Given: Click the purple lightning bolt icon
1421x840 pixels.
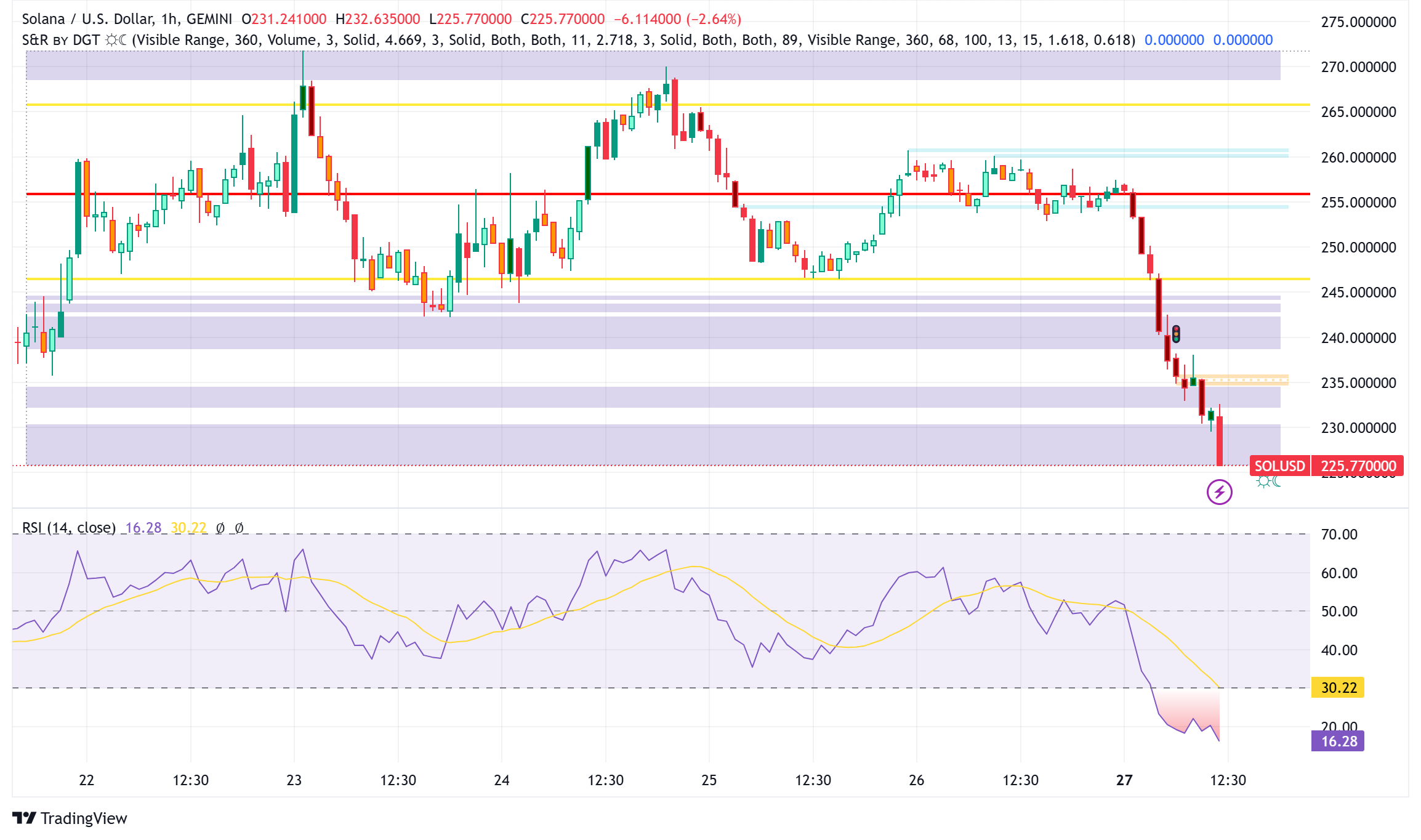Looking at the screenshot, I should pyautogui.click(x=1219, y=492).
